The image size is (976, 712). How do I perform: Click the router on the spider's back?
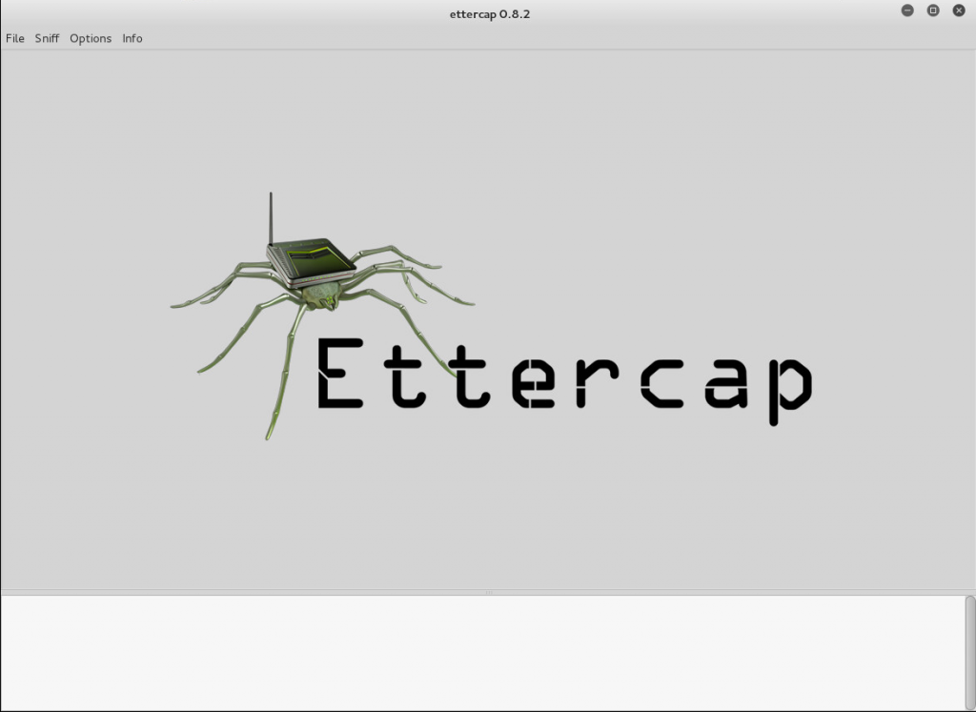click(x=312, y=262)
